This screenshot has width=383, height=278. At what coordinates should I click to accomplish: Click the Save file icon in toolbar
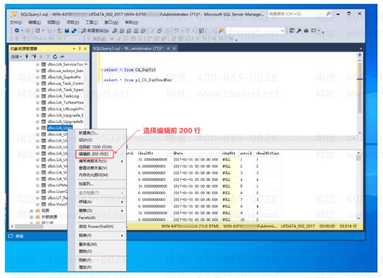pos(67,30)
